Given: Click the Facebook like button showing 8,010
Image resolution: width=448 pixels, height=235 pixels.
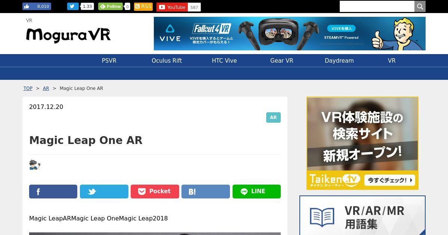Looking at the screenshot, I should (37, 6).
